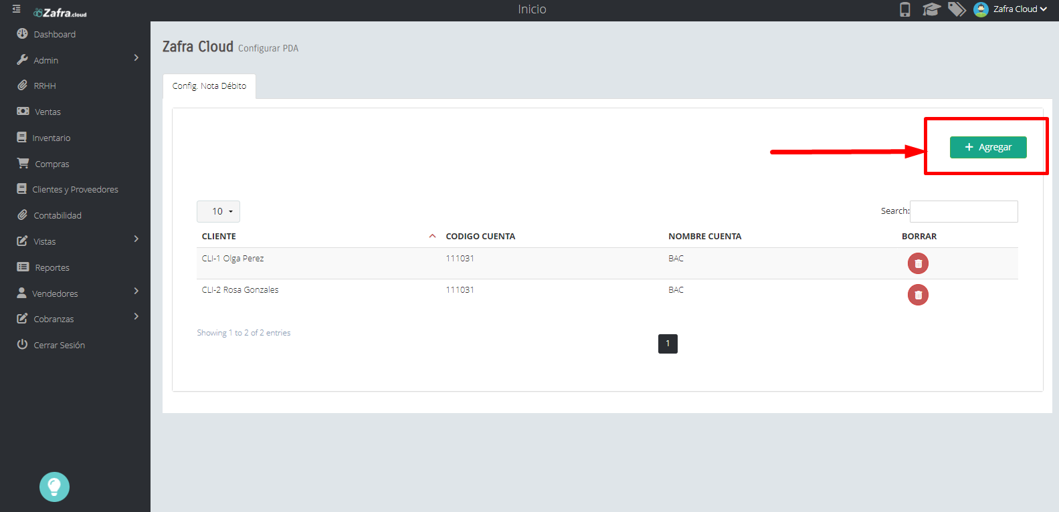1059x512 pixels.
Task: Click the Vistas edit icon
Action: pos(22,241)
